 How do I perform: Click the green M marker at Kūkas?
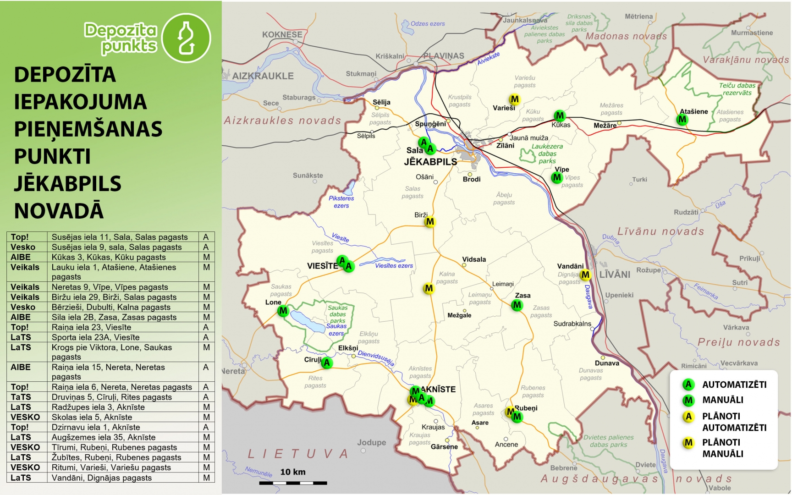(x=559, y=115)
